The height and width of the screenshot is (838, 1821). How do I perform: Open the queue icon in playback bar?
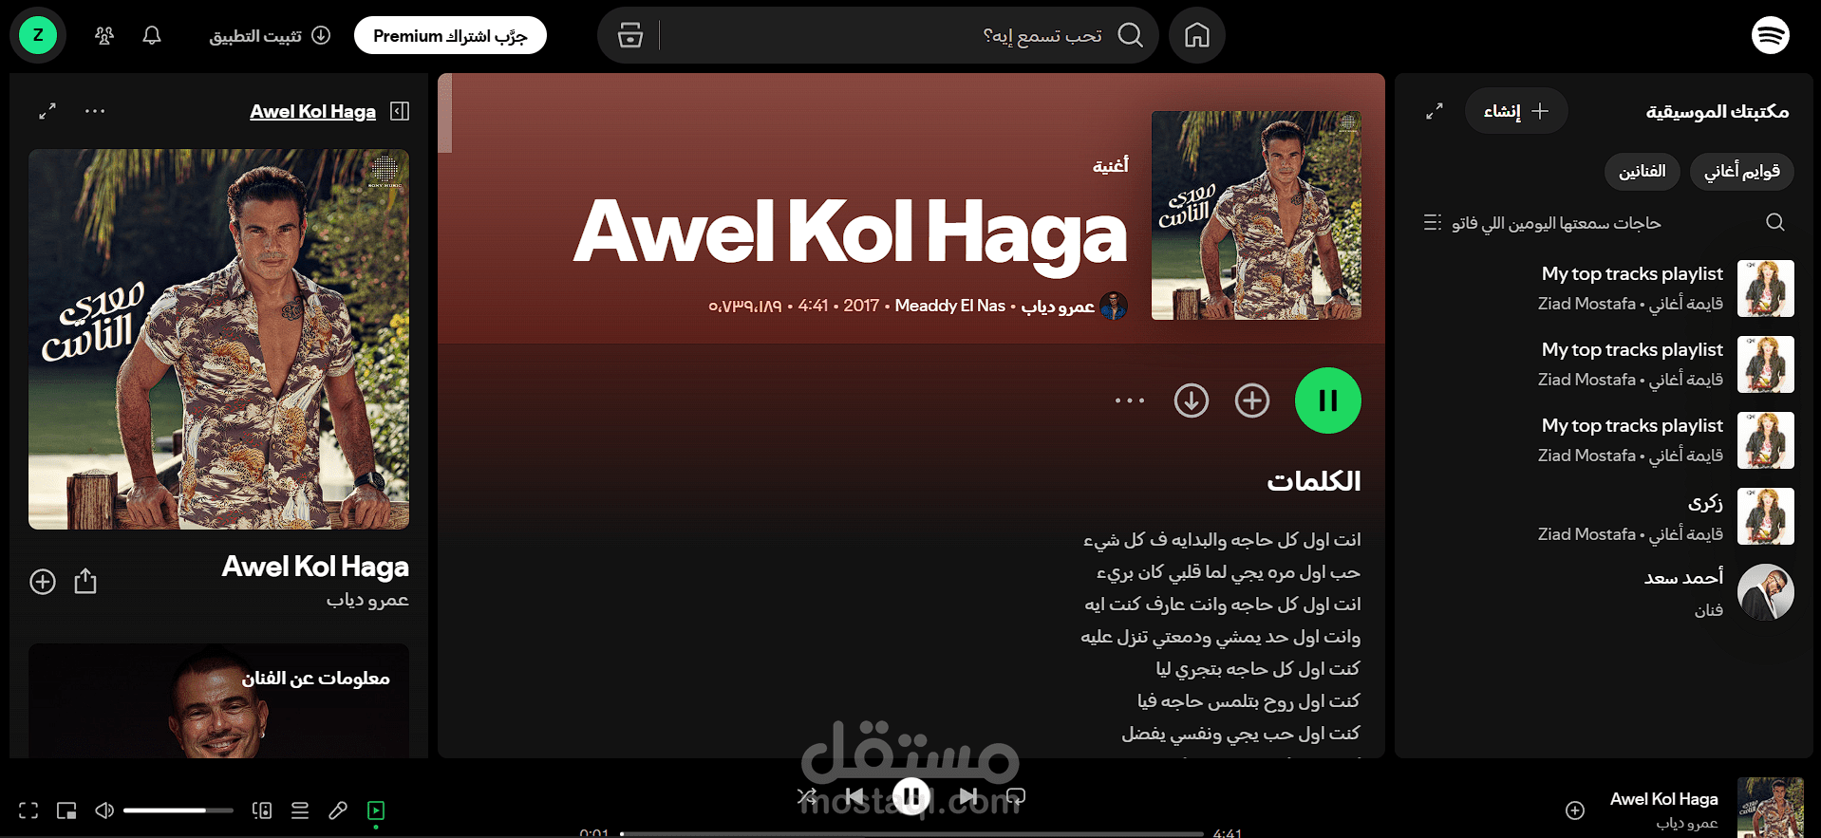tap(300, 810)
